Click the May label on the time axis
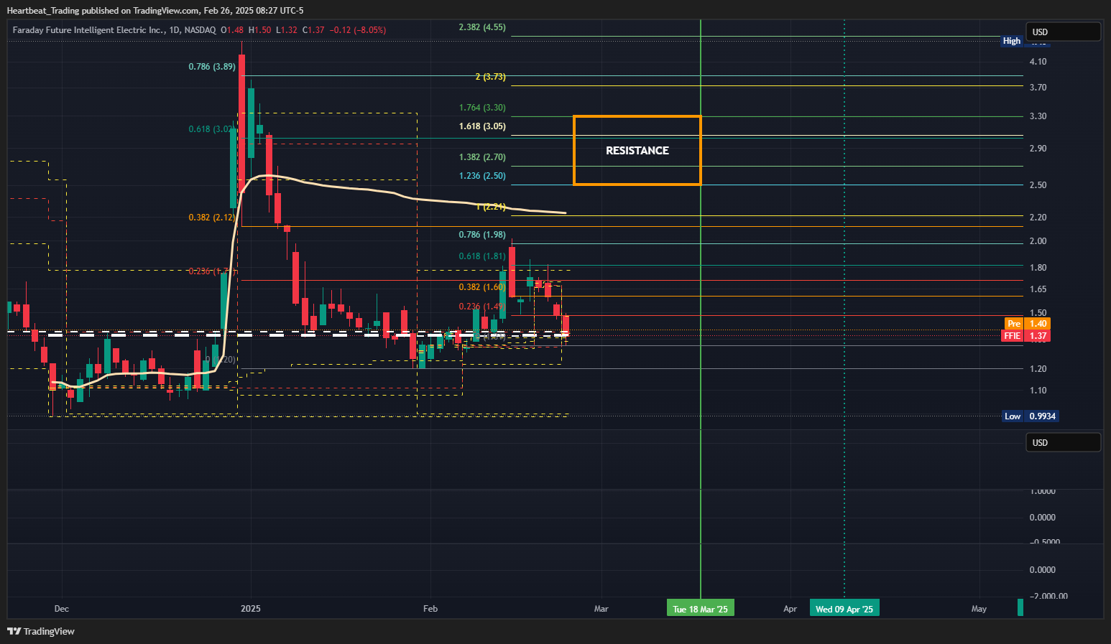The image size is (1111, 644). click(x=979, y=609)
